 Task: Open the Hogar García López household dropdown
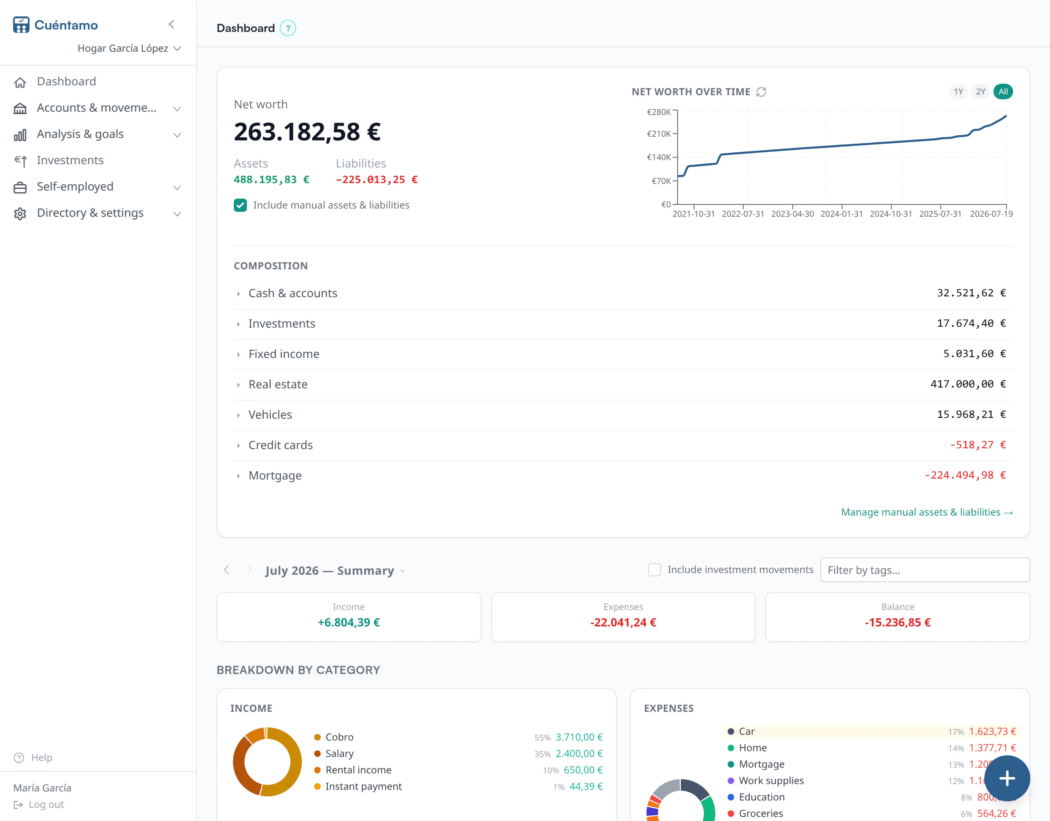(129, 48)
